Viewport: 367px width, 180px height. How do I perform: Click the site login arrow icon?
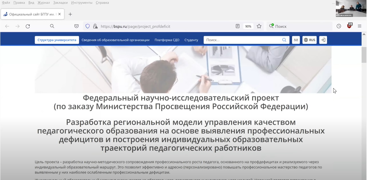[x=323, y=40]
